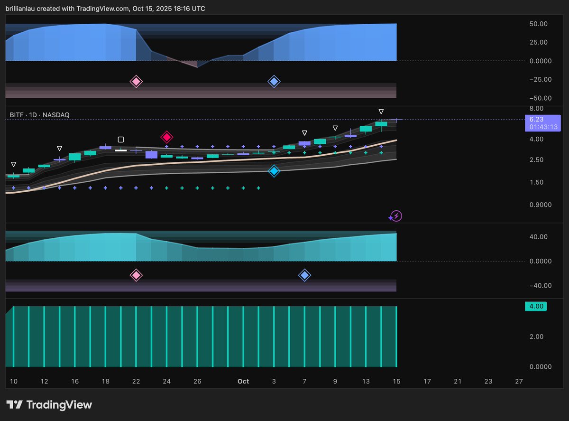Click the blue diamond in the lower oscillator pane

tap(305, 275)
